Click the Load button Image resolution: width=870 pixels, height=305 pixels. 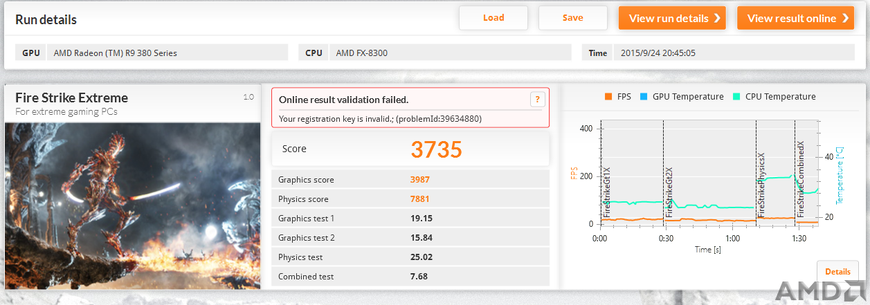tap(493, 18)
